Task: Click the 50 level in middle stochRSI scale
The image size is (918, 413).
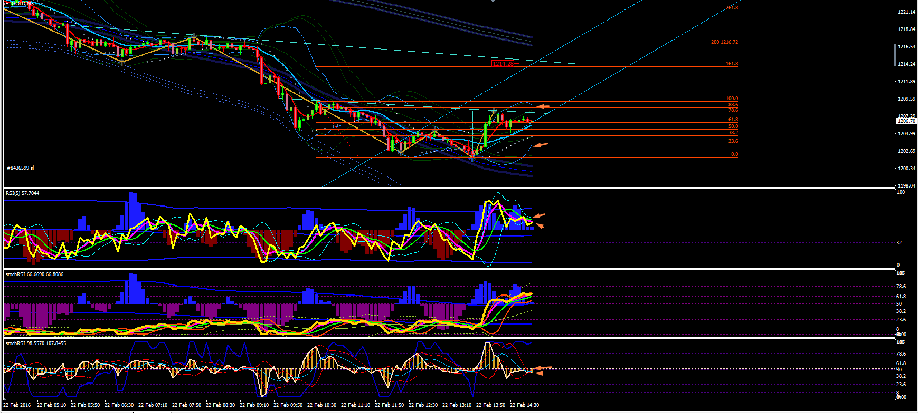Action: (x=899, y=304)
